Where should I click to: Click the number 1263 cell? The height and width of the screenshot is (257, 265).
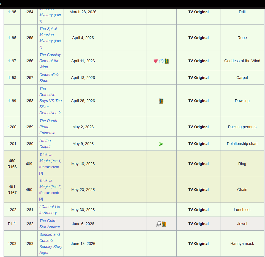coord(29,244)
